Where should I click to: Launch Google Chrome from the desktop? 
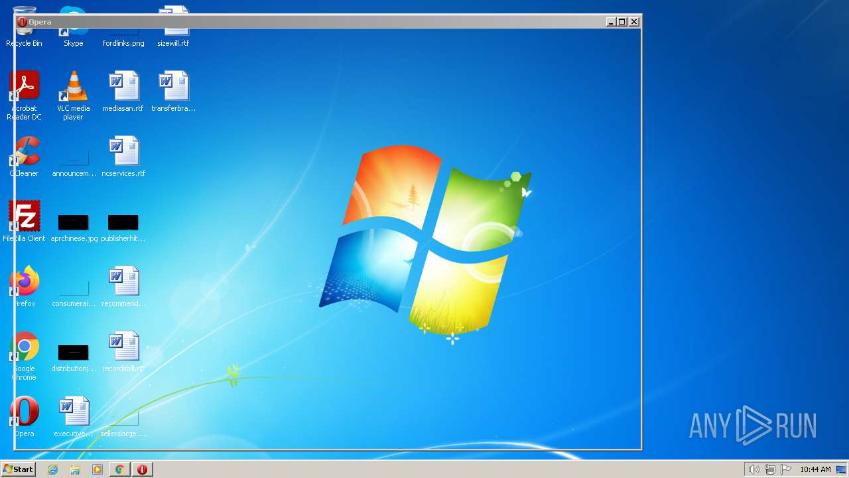pyautogui.click(x=24, y=356)
